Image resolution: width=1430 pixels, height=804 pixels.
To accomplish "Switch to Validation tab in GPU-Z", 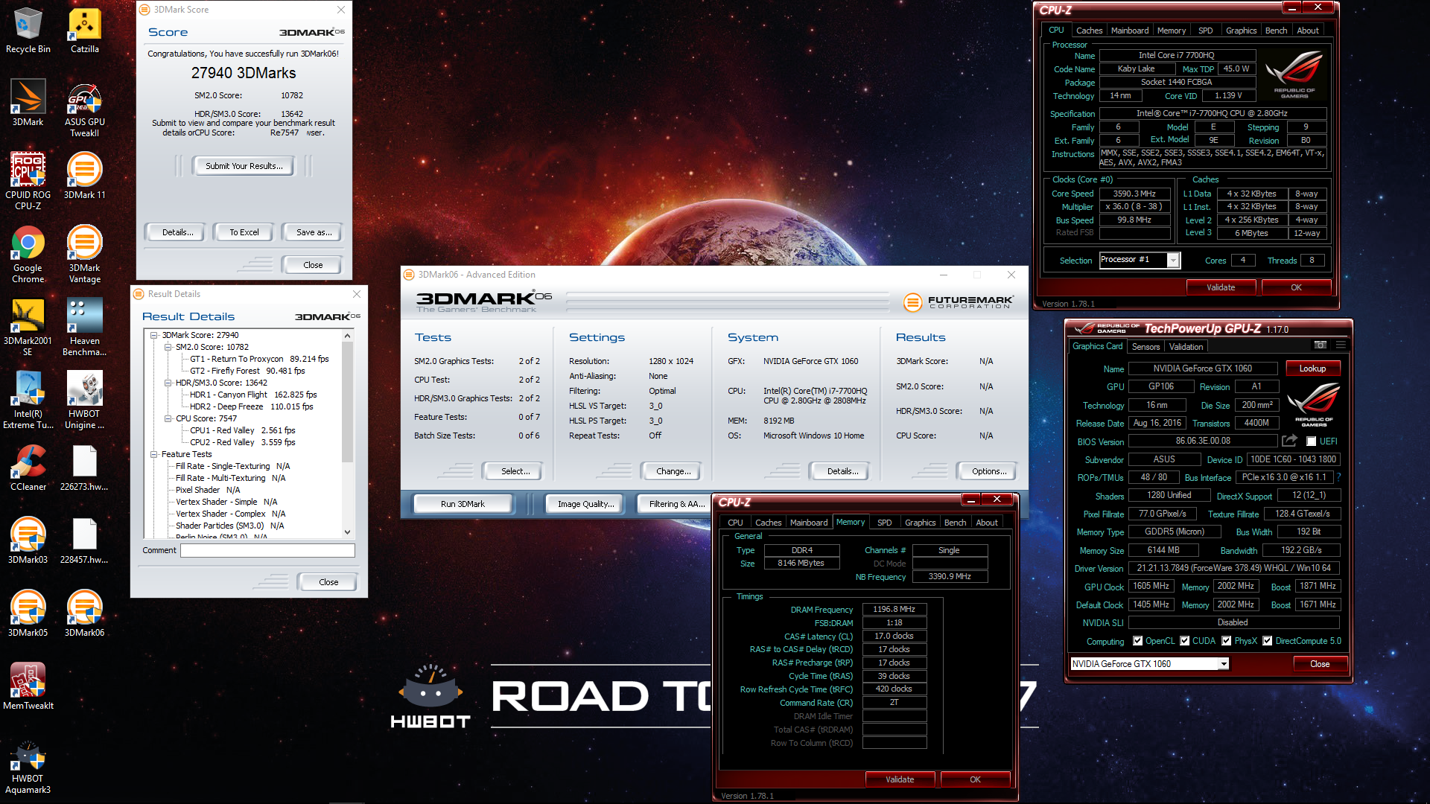I will (x=1186, y=347).
